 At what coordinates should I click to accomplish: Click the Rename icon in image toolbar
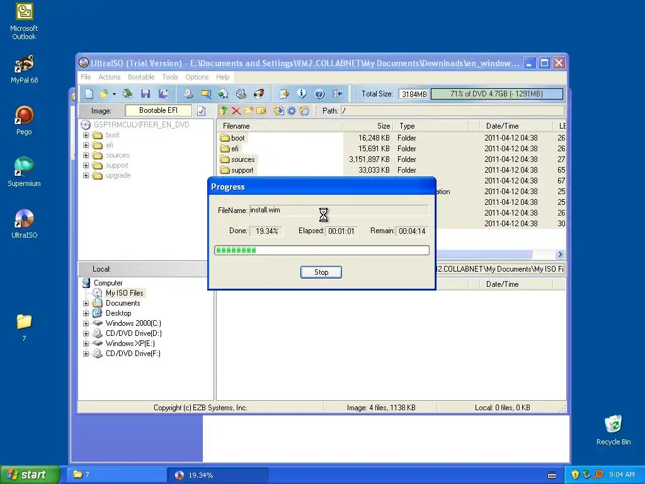click(x=261, y=110)
